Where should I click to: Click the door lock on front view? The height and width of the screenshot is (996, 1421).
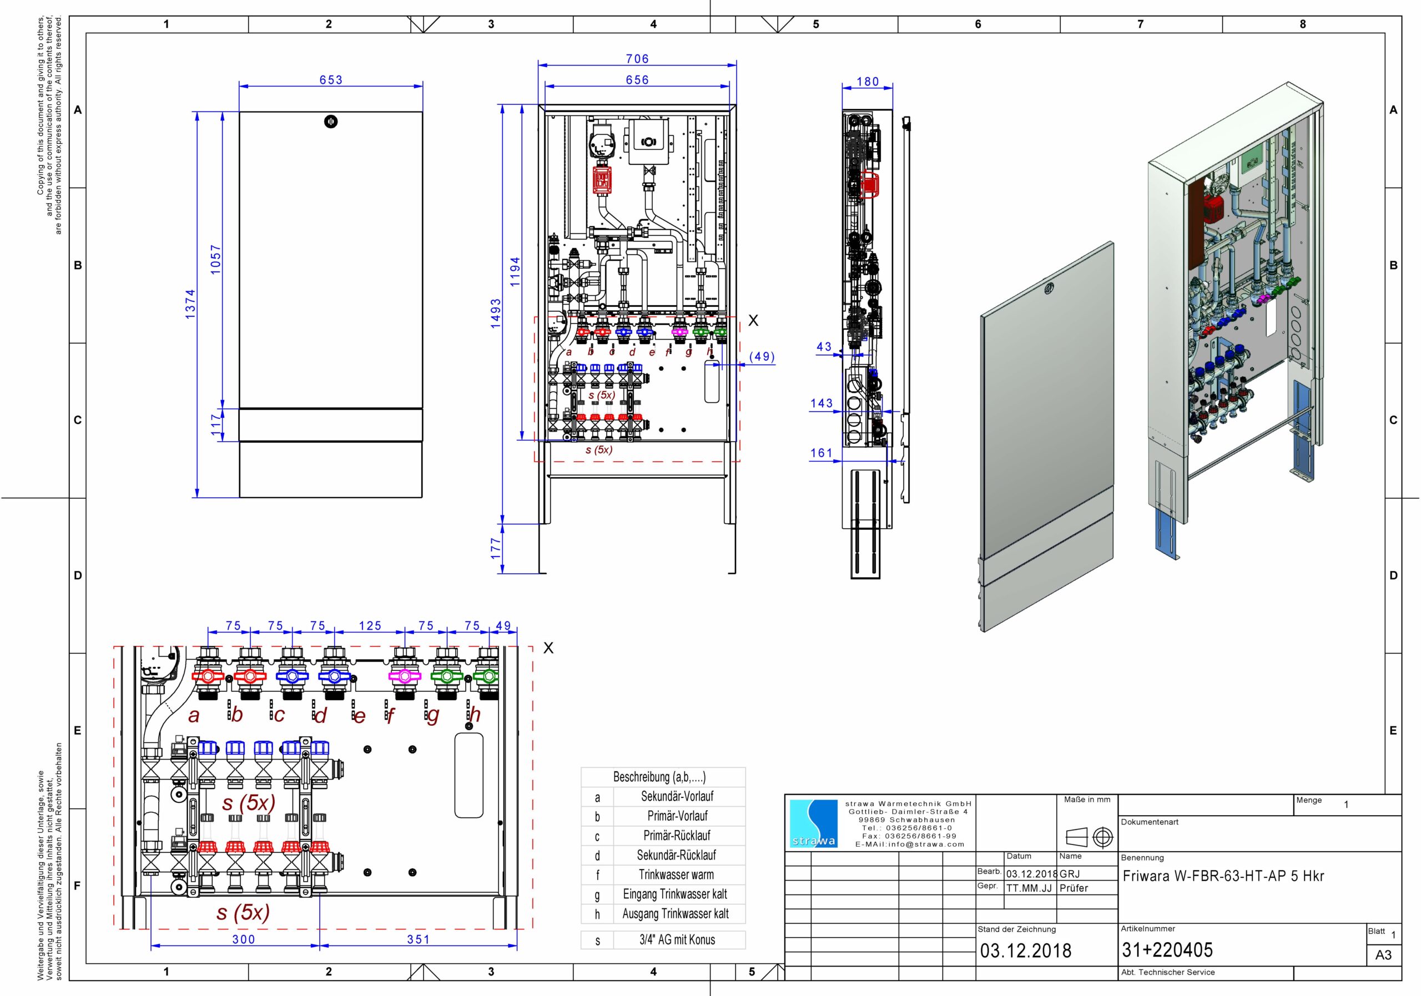(x=330, y=122)
